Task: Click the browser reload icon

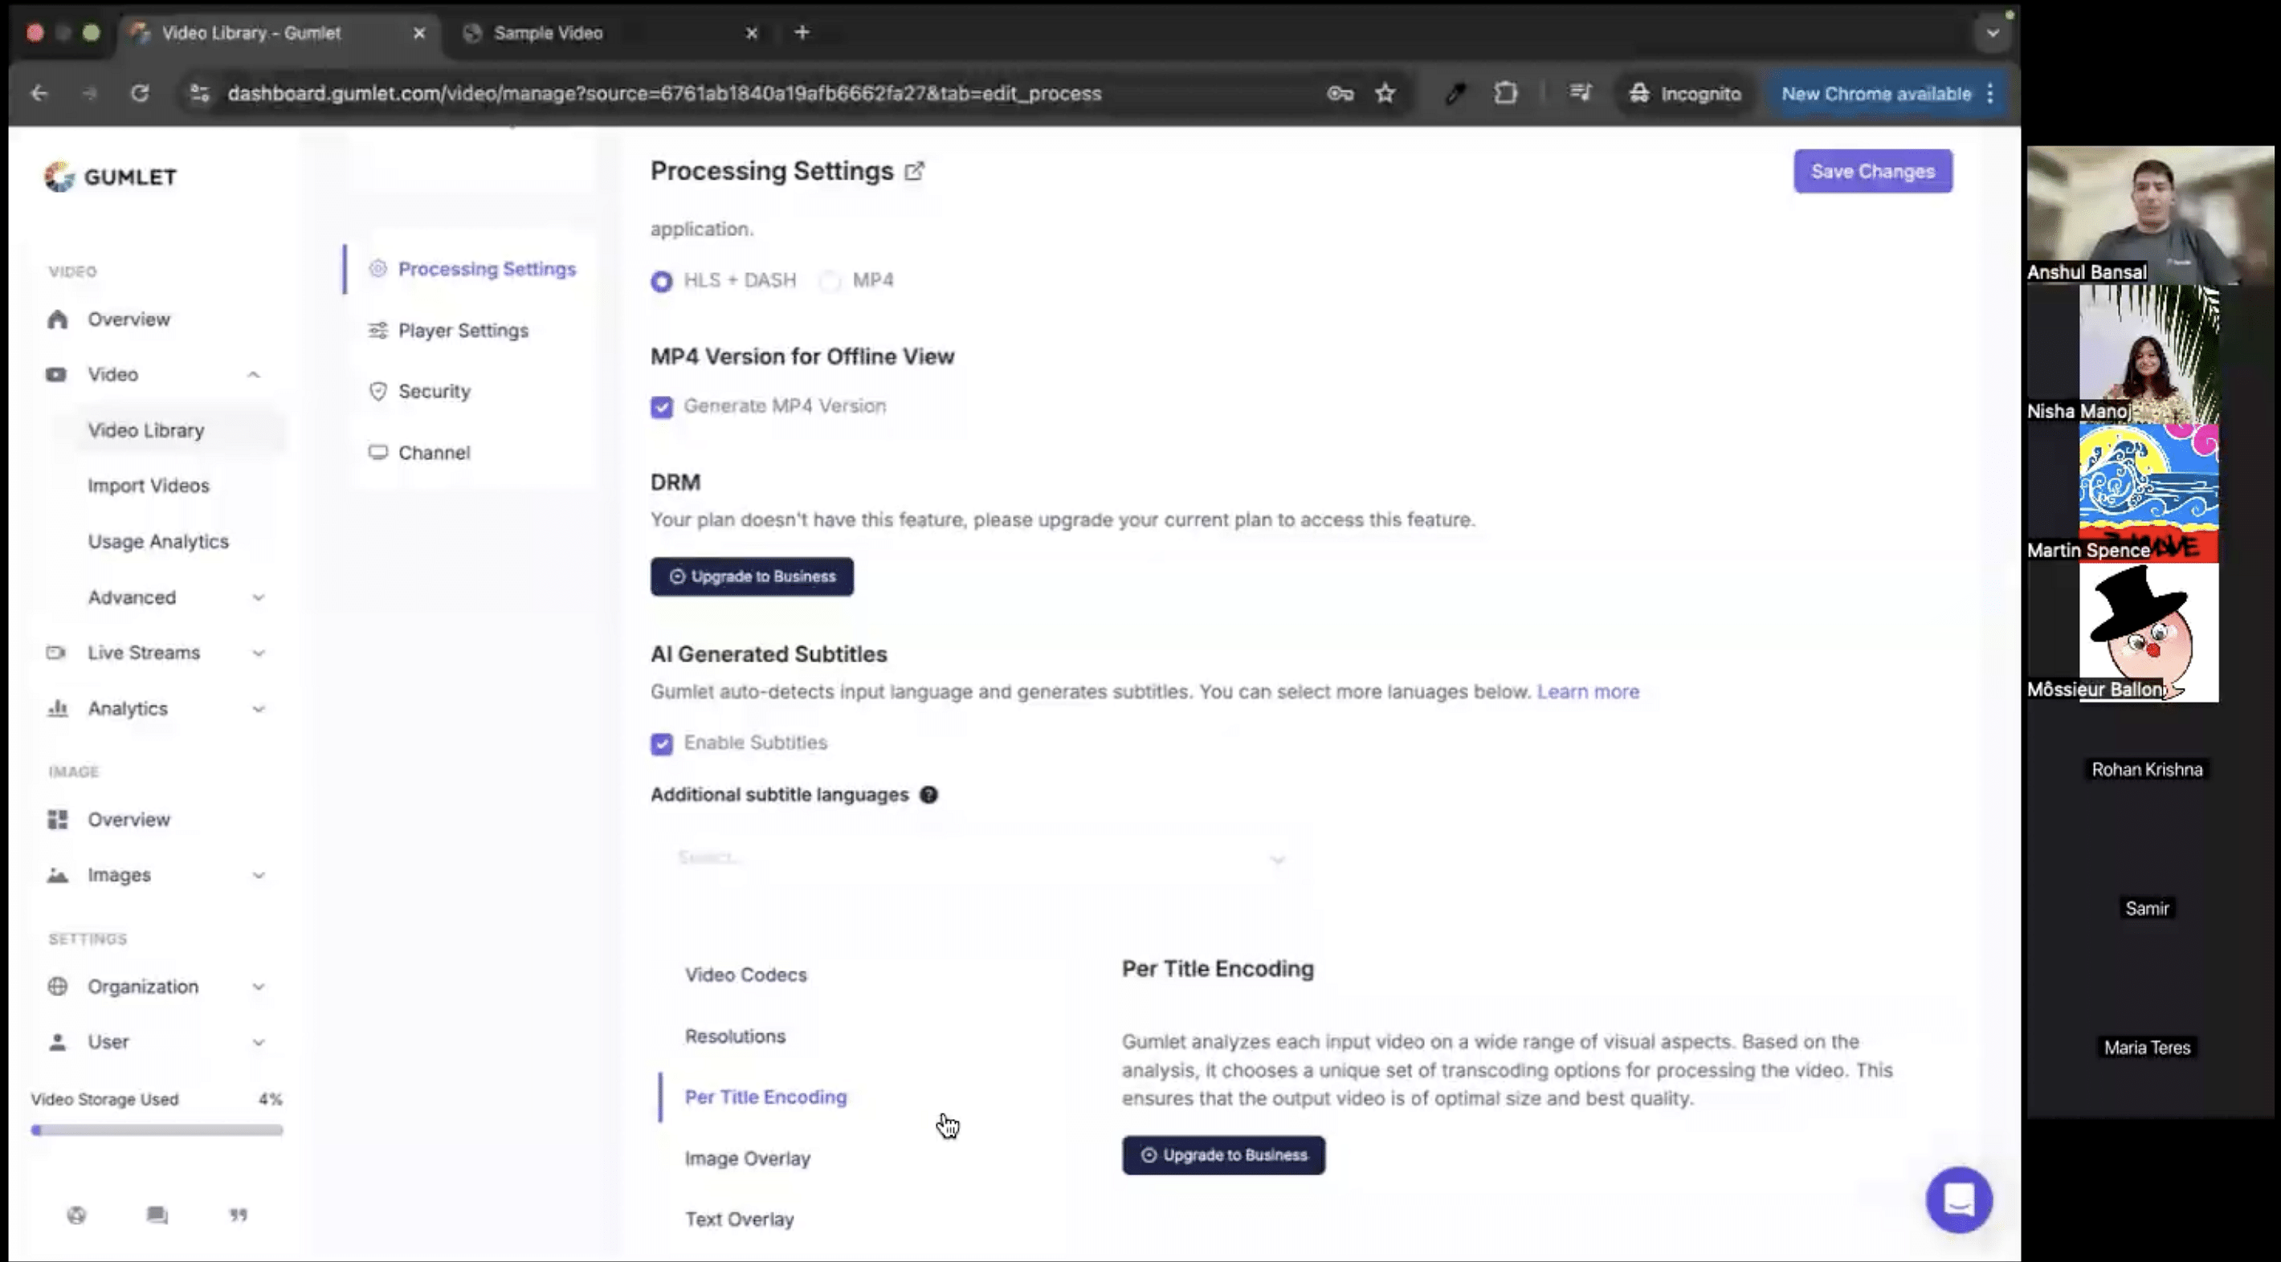Action: pyautogui.click(x=140, y=93)
